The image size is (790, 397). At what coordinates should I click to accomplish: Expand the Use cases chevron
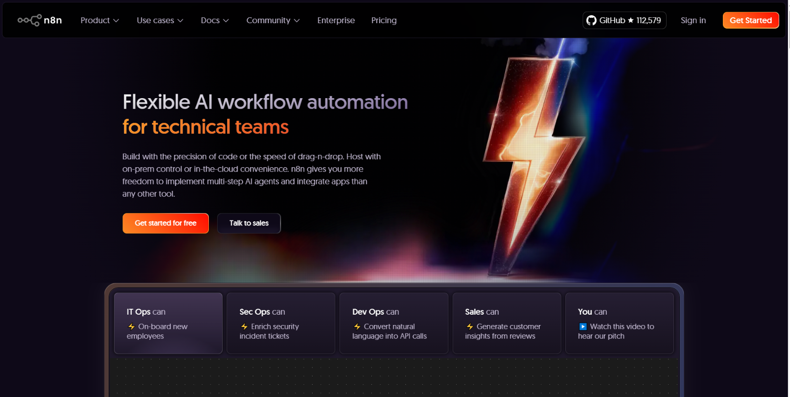click(x=180, y=21)
